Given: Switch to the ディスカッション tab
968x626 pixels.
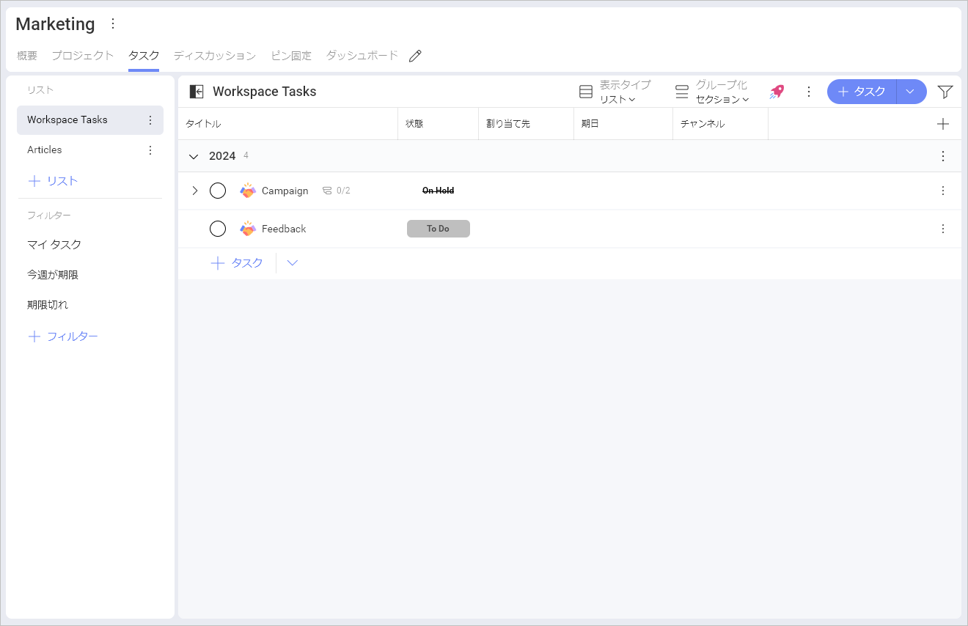Looking at the screenshot, I should [x=215, y=56].
